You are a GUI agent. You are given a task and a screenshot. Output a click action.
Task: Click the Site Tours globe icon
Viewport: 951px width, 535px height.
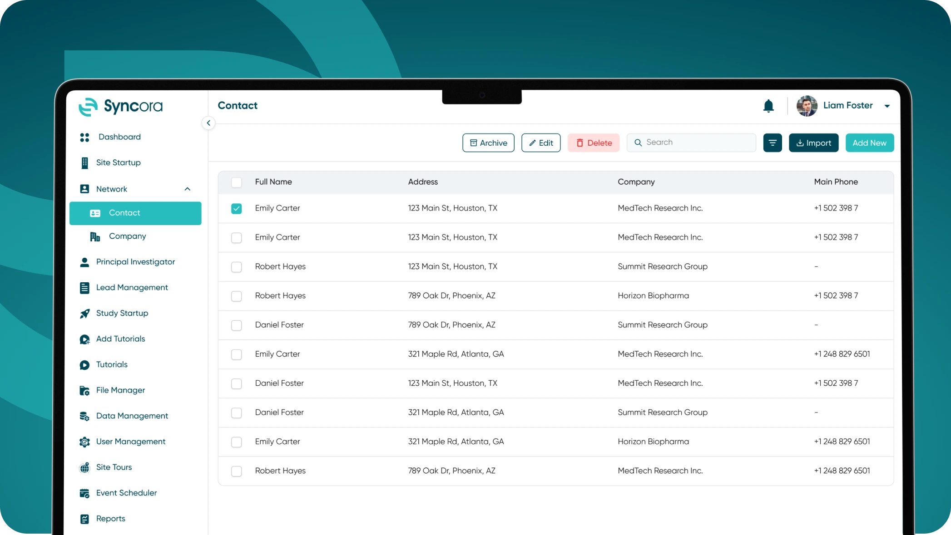tap(84, 468)
